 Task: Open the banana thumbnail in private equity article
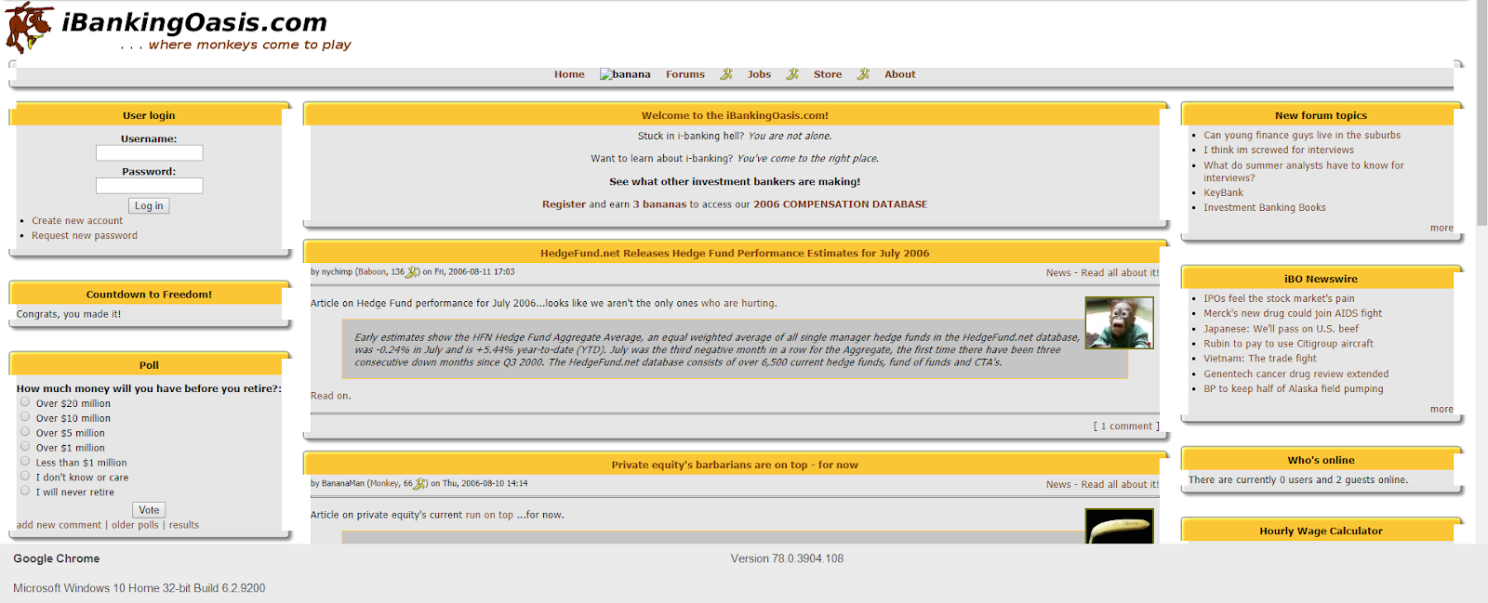tap(1119, 526)
